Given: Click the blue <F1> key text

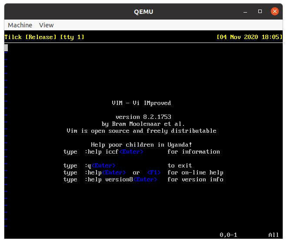Looking at the screenshot, I should (154, 173).
